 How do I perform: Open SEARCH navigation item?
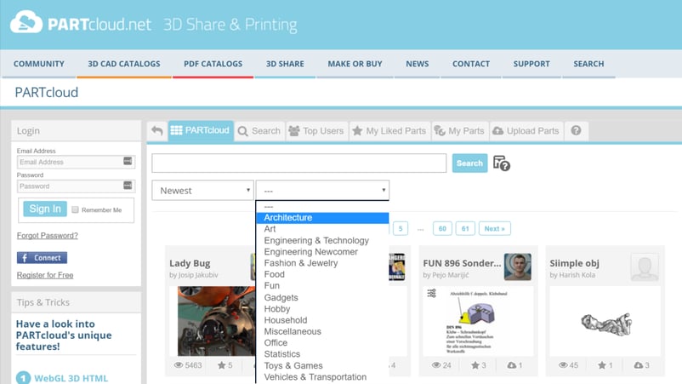click(588, 64)
